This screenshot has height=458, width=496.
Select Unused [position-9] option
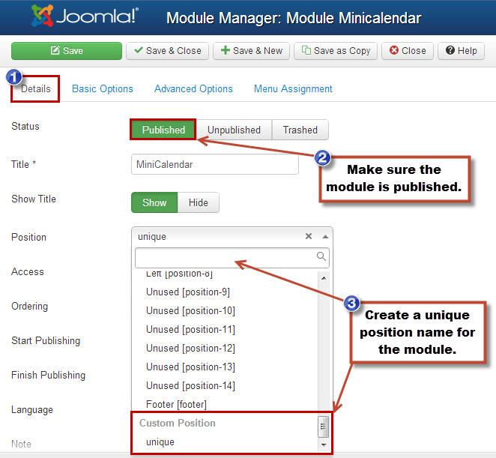tap(188, 292)
